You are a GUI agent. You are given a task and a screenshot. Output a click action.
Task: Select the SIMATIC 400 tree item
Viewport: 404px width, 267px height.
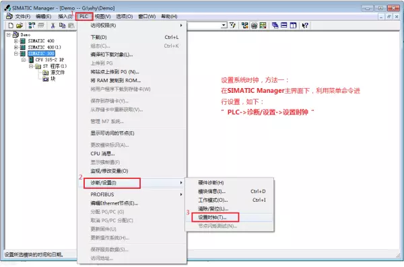[x=41, y=40]
